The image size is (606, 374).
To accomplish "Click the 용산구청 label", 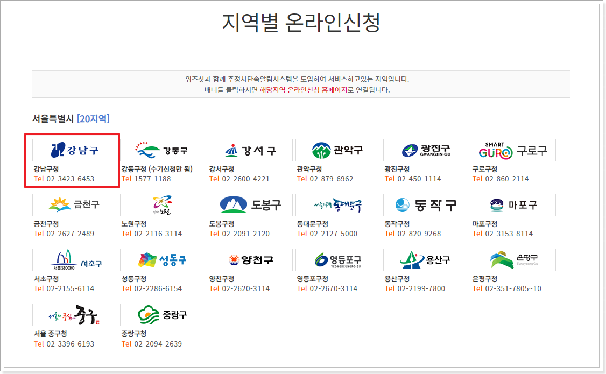I will (x=397, y=279).
